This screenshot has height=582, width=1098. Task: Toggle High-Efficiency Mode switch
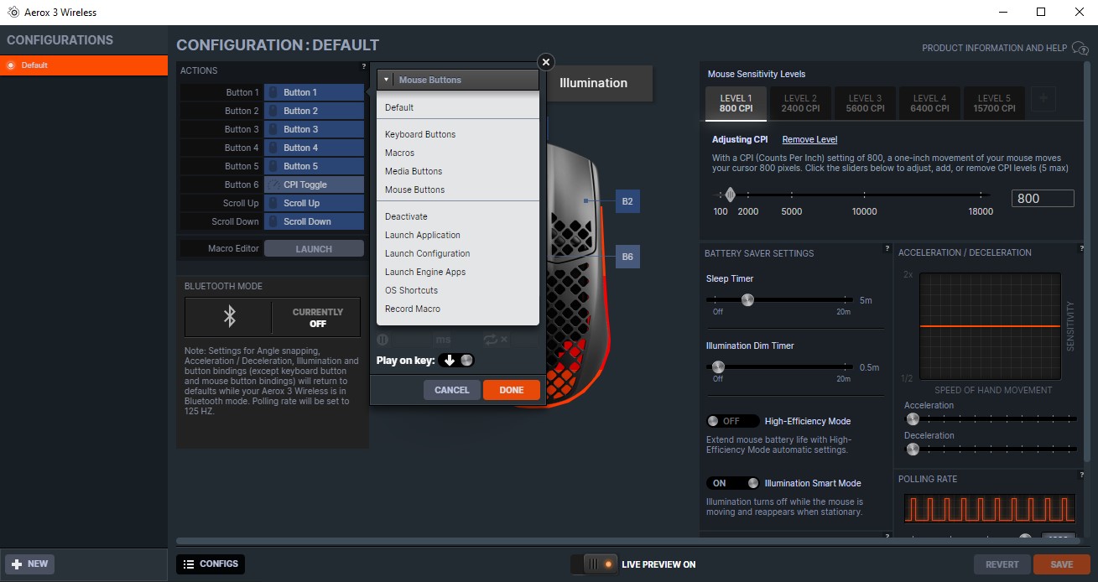pos(732,421)
